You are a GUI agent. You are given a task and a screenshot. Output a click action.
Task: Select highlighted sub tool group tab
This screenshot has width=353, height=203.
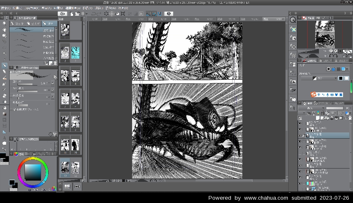tap(49, 23)
